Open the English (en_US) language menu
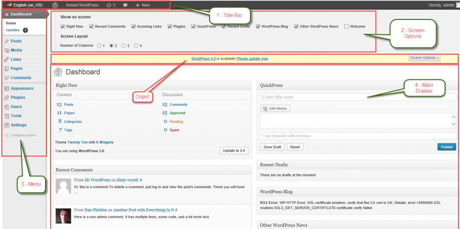The width and height of the screenshot is (460, 229). click(x=25, y=5)
